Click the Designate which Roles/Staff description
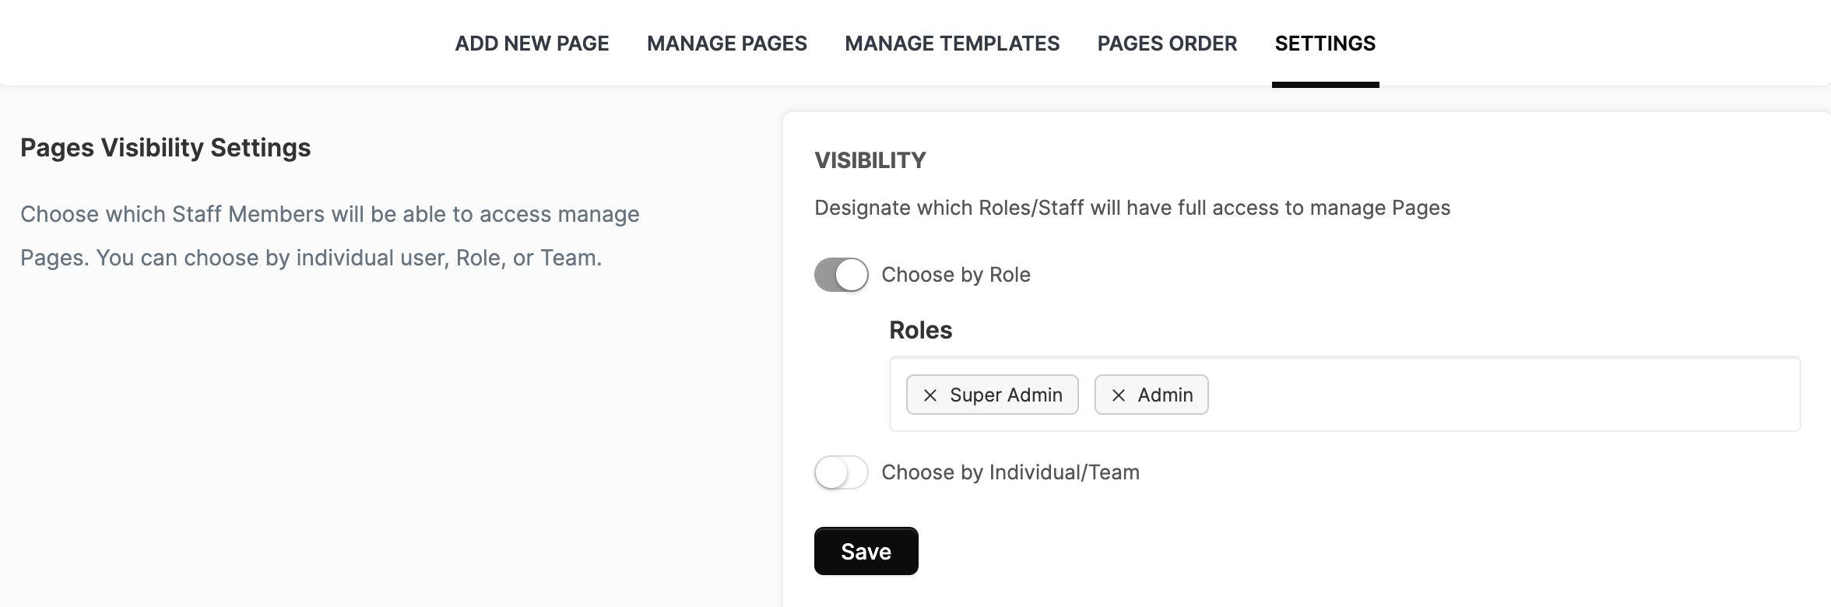1831x607 pixels. [1132, 208]
